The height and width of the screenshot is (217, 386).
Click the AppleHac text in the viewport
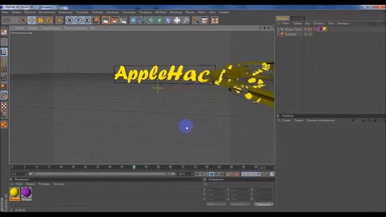tap(162, 74)
